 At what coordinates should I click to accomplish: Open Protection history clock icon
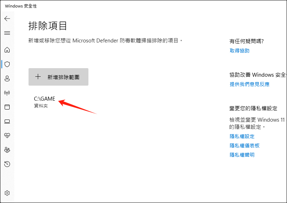[7, 164]
